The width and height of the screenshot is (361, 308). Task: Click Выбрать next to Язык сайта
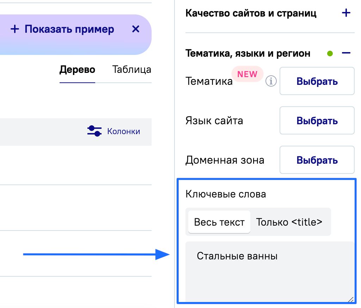(317, 120)
